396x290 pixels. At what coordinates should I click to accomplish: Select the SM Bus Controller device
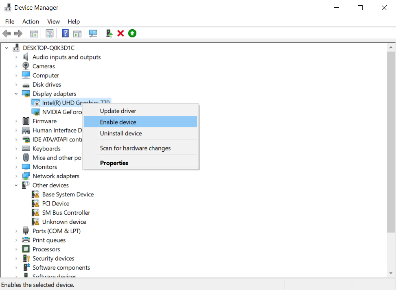66,213
